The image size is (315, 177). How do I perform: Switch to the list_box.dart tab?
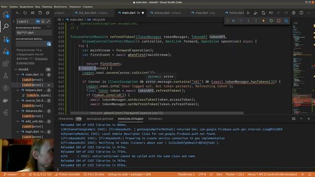pyautogui.click(x=91, y=13)
